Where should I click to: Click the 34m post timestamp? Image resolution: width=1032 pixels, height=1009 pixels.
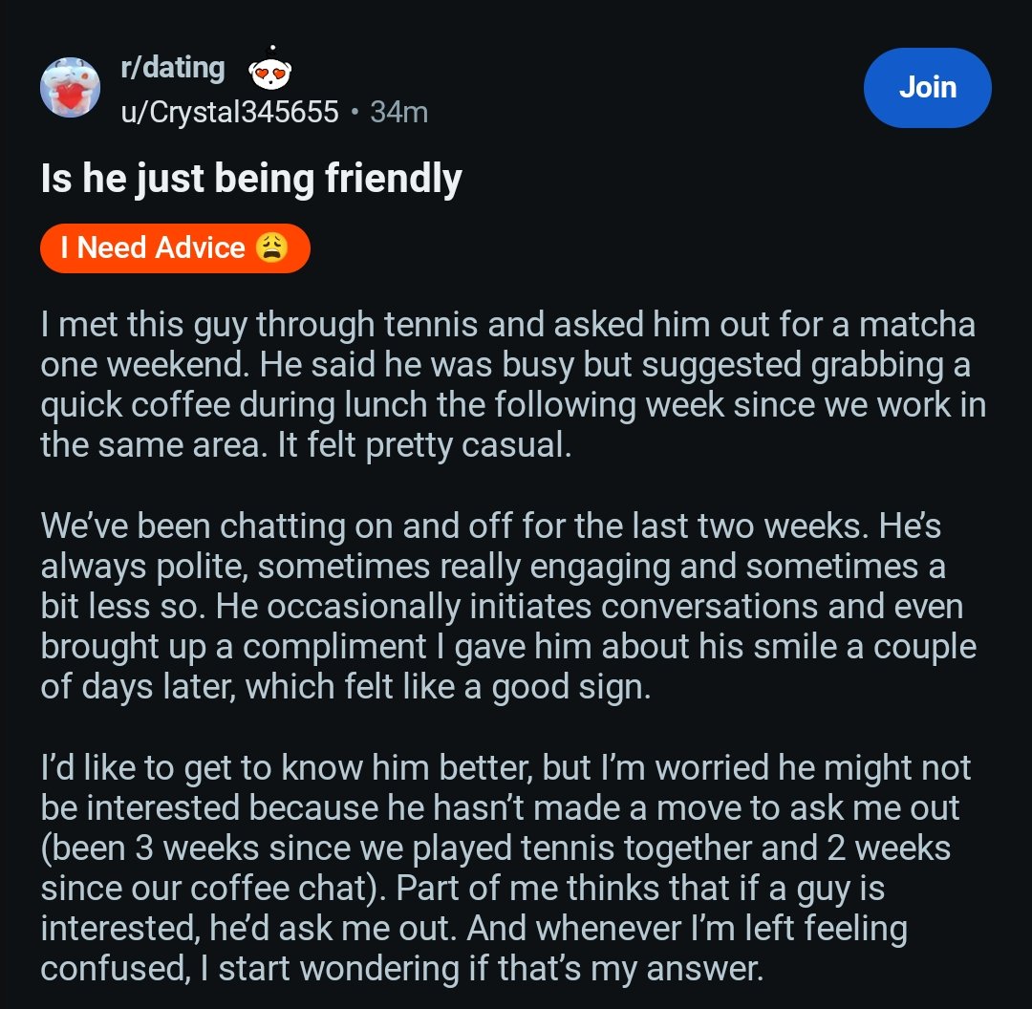click(398, 112)
